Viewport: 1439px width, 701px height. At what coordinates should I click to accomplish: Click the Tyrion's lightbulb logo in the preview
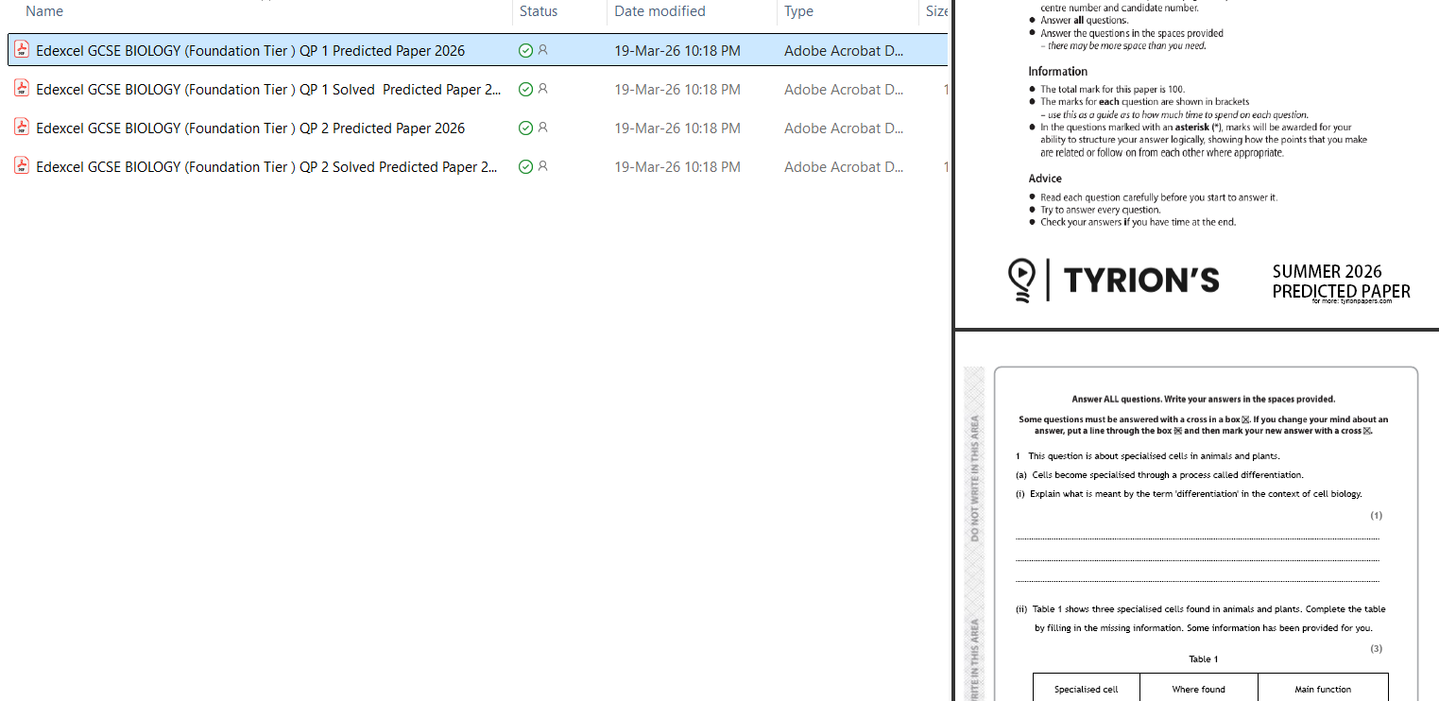tap(1021, 279)
